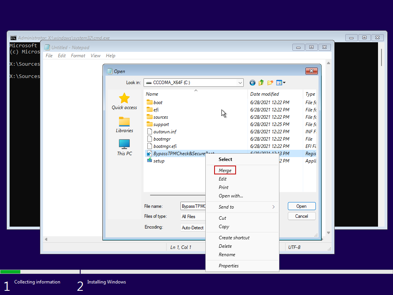Click the cmd.exe title bar icon

[13, 38]
